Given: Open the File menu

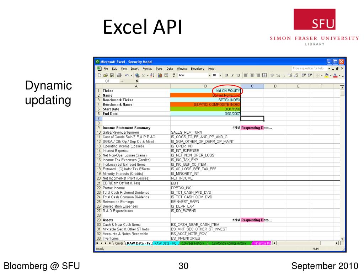Looking at the screenshot, I should coord(106,69).
